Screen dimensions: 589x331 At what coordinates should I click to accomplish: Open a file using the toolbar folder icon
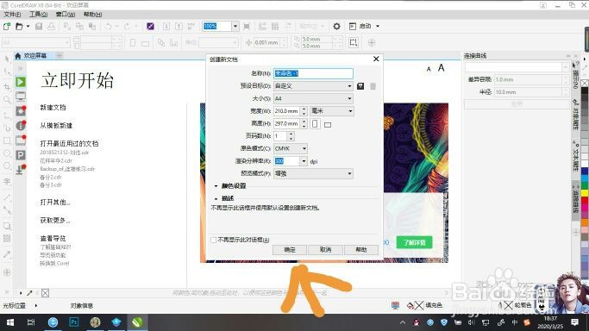(19, 26)
